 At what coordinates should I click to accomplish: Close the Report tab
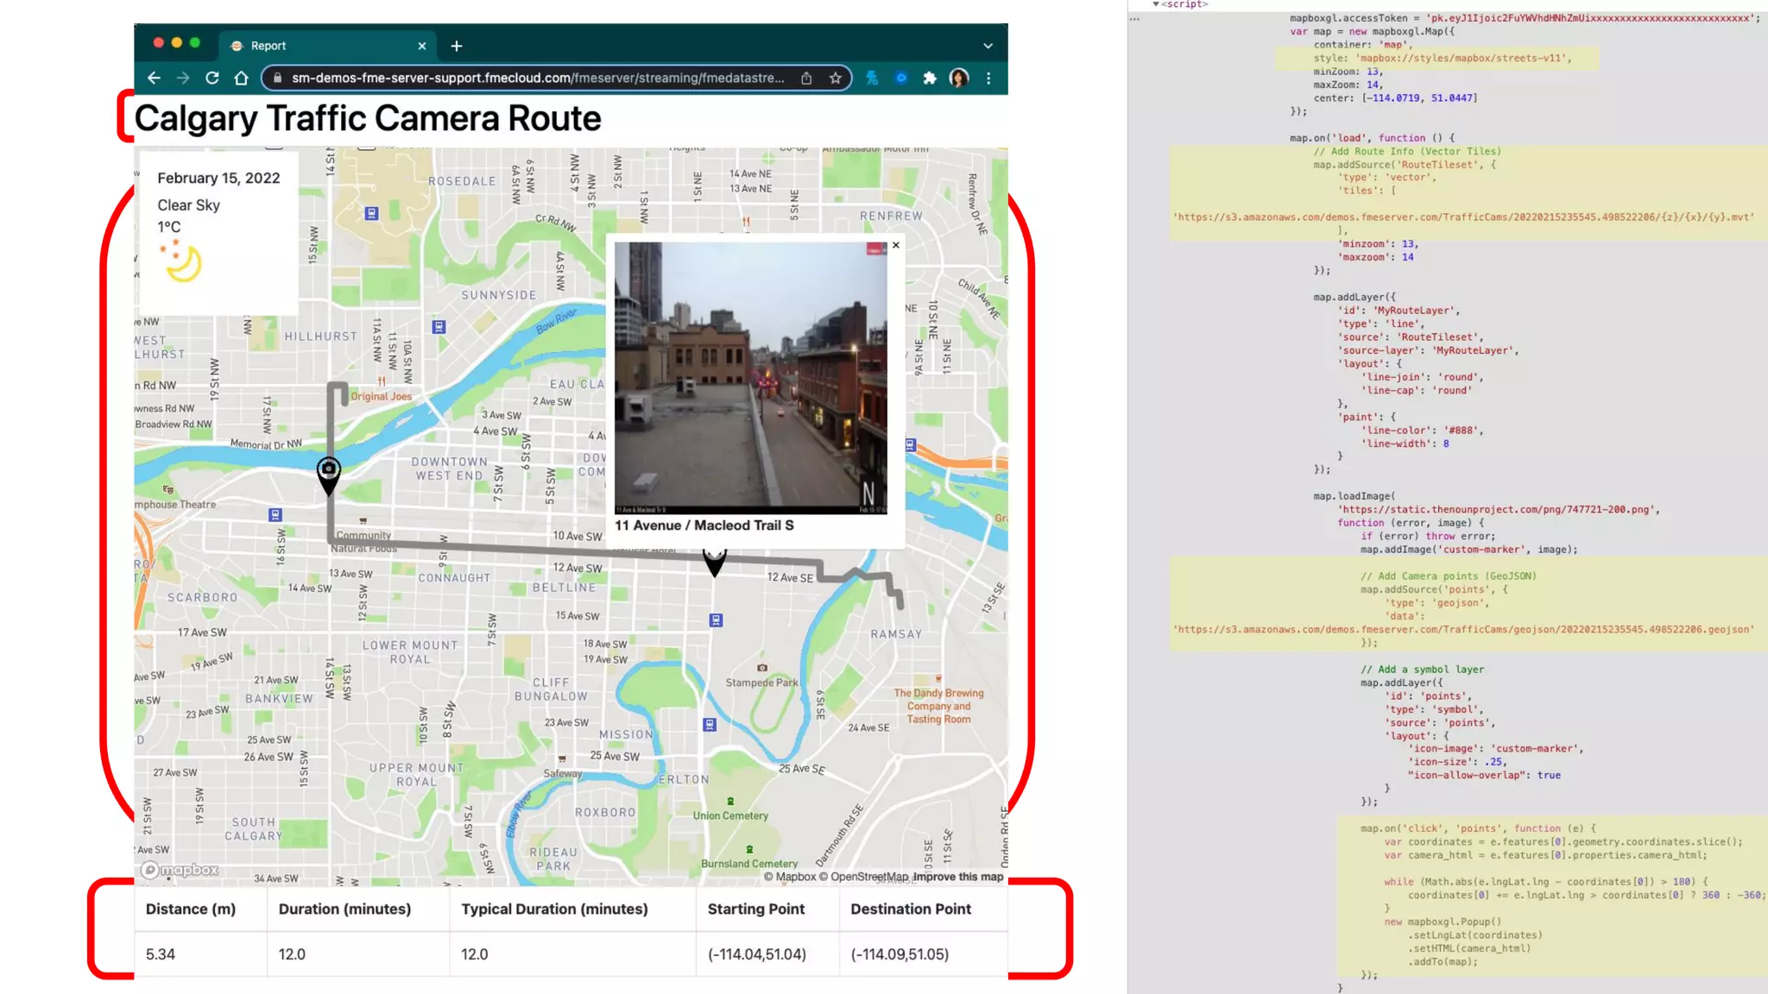422,46
